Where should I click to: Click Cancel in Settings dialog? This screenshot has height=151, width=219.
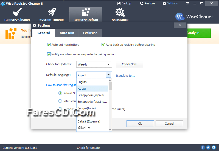[169, 124]
